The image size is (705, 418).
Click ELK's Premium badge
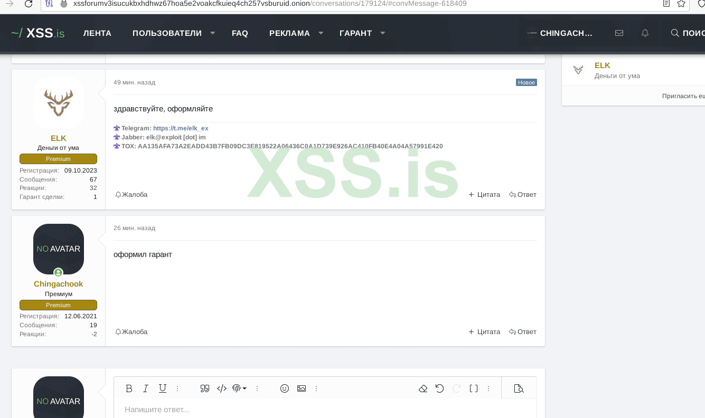58,159
